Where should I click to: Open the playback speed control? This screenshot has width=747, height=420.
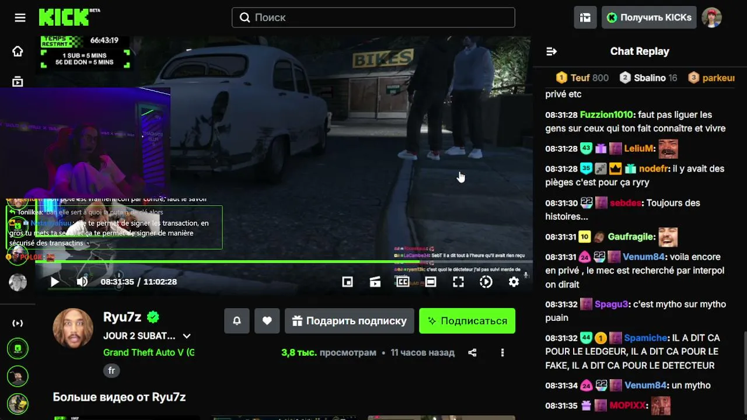point(486,282)
